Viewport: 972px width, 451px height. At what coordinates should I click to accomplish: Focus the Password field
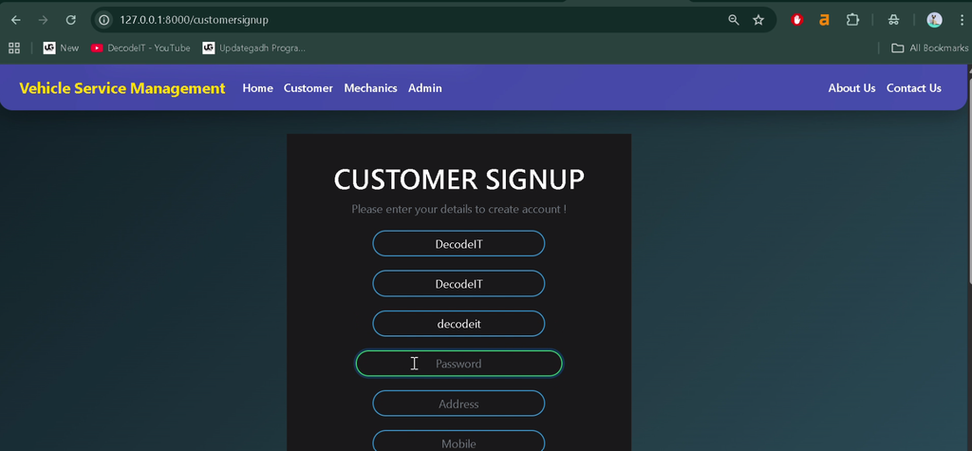458,364
